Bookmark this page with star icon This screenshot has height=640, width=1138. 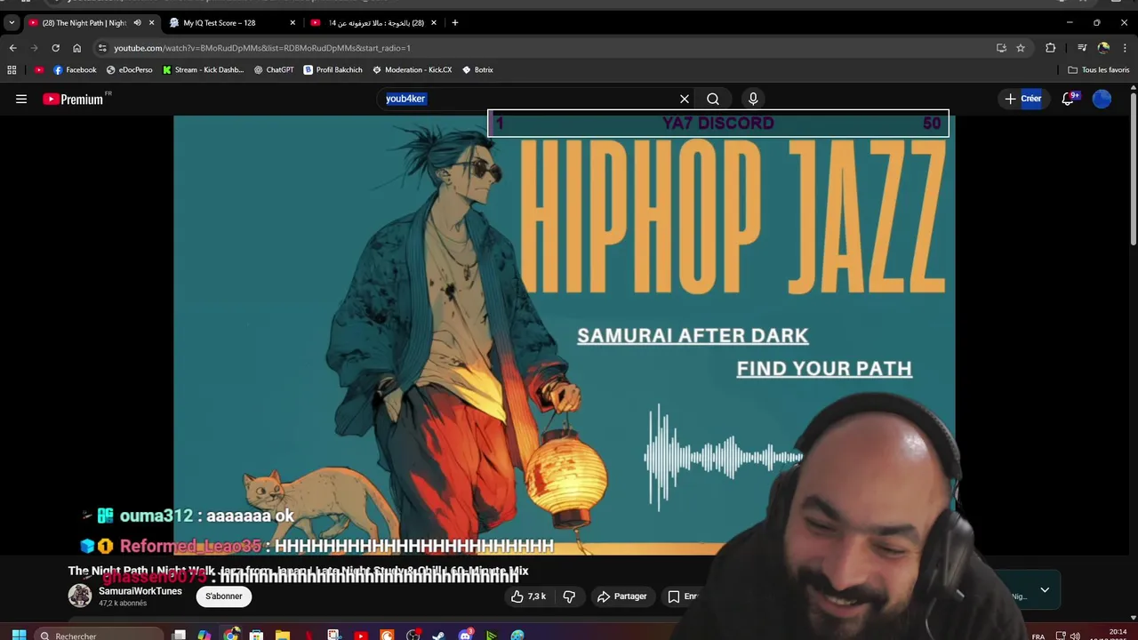pyautogui.click(x=1021, y=48)
